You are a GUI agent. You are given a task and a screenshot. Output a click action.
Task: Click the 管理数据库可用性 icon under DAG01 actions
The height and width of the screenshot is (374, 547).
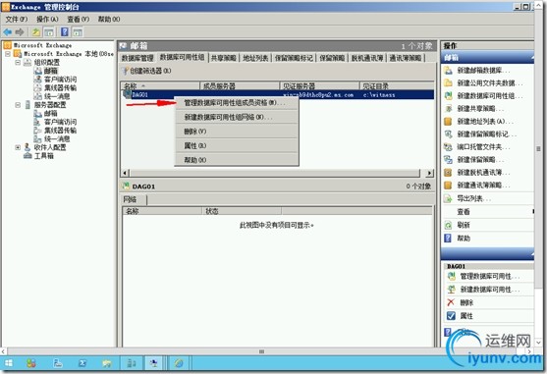(451, 277)
